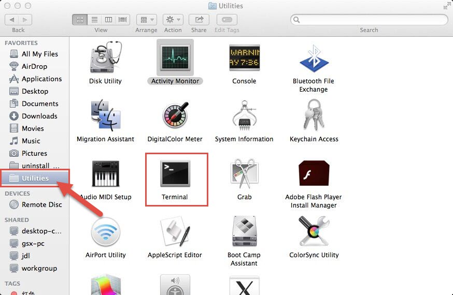The height and width of the screenshot is (295, 453).
Task: Switch to Cover Flow view
Action: (x=122, y=20)
